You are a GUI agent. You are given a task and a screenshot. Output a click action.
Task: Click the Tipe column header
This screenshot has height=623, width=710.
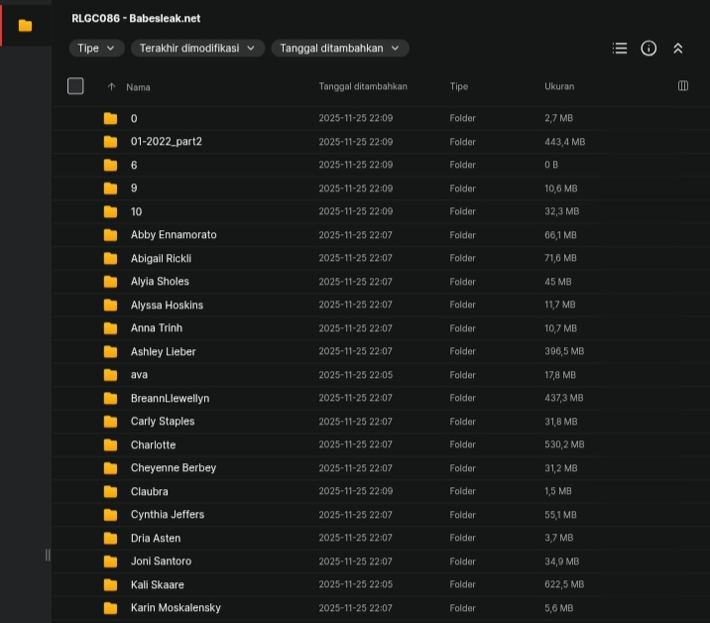[x=459, y=87]
